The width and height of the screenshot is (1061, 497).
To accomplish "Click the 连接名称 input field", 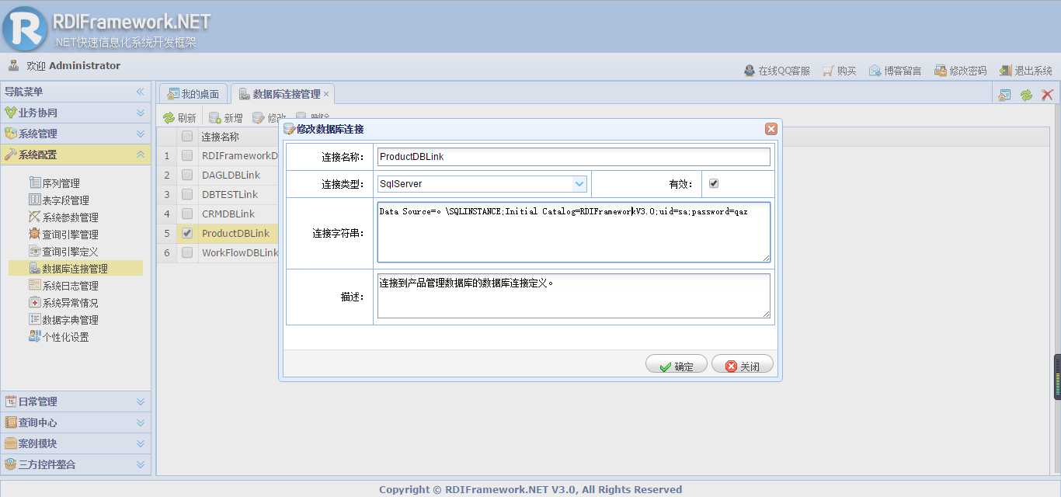I will 574,157.
